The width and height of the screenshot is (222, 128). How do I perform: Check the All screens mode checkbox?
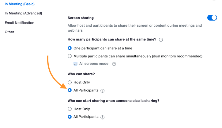point(76,64)
